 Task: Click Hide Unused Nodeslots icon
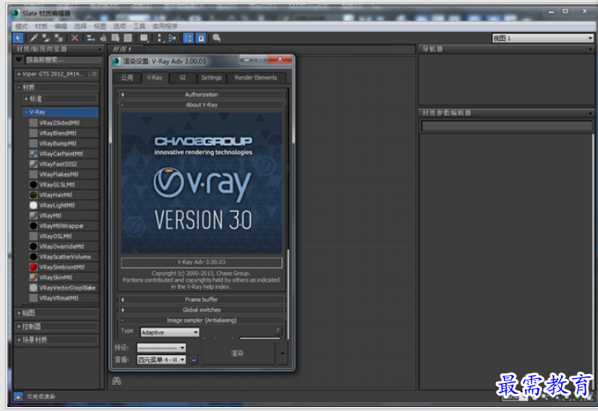pos(103,38)
